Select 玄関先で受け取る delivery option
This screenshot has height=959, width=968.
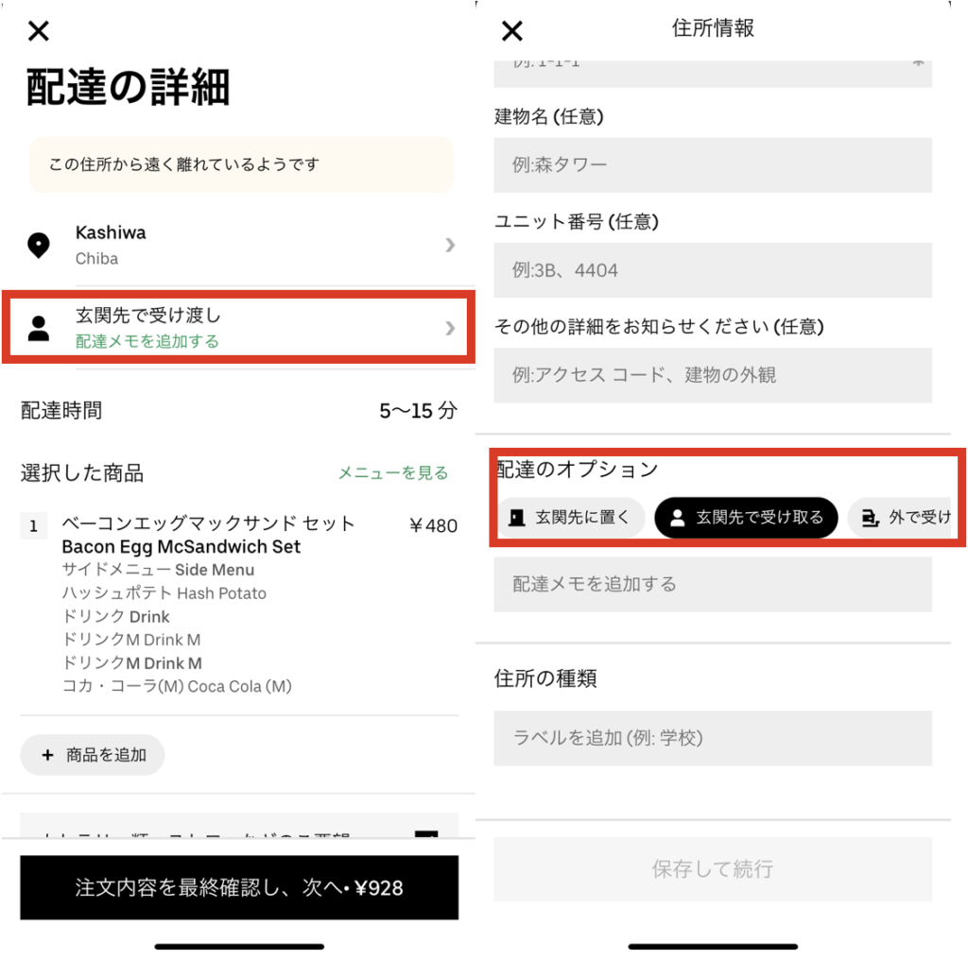pos(747,517)
